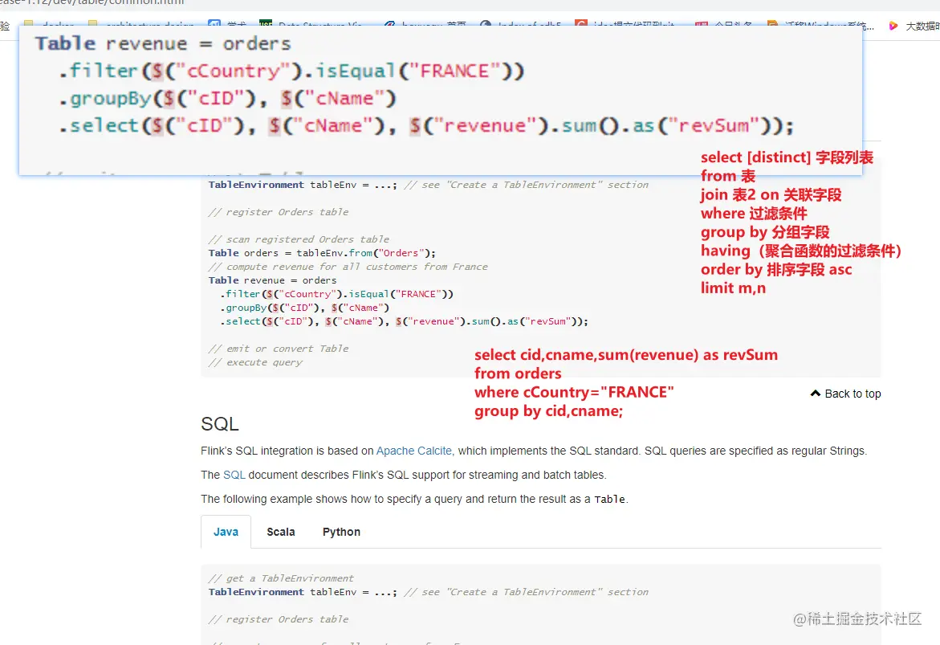The image size is (940, 645).
Task: Click the '// emit or convert Table' comment
Action: click(279, 348)
